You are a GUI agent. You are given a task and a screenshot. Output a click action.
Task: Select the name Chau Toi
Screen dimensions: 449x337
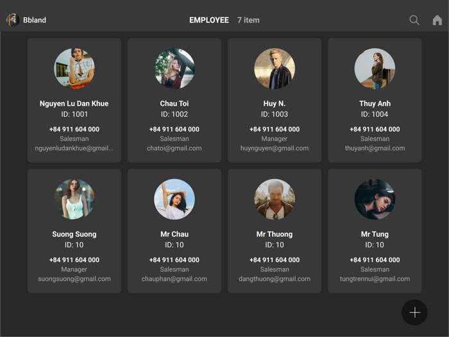click(174, 103)
